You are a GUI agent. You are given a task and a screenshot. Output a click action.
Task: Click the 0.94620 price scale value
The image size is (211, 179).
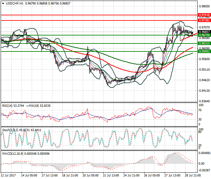[204, 80]
